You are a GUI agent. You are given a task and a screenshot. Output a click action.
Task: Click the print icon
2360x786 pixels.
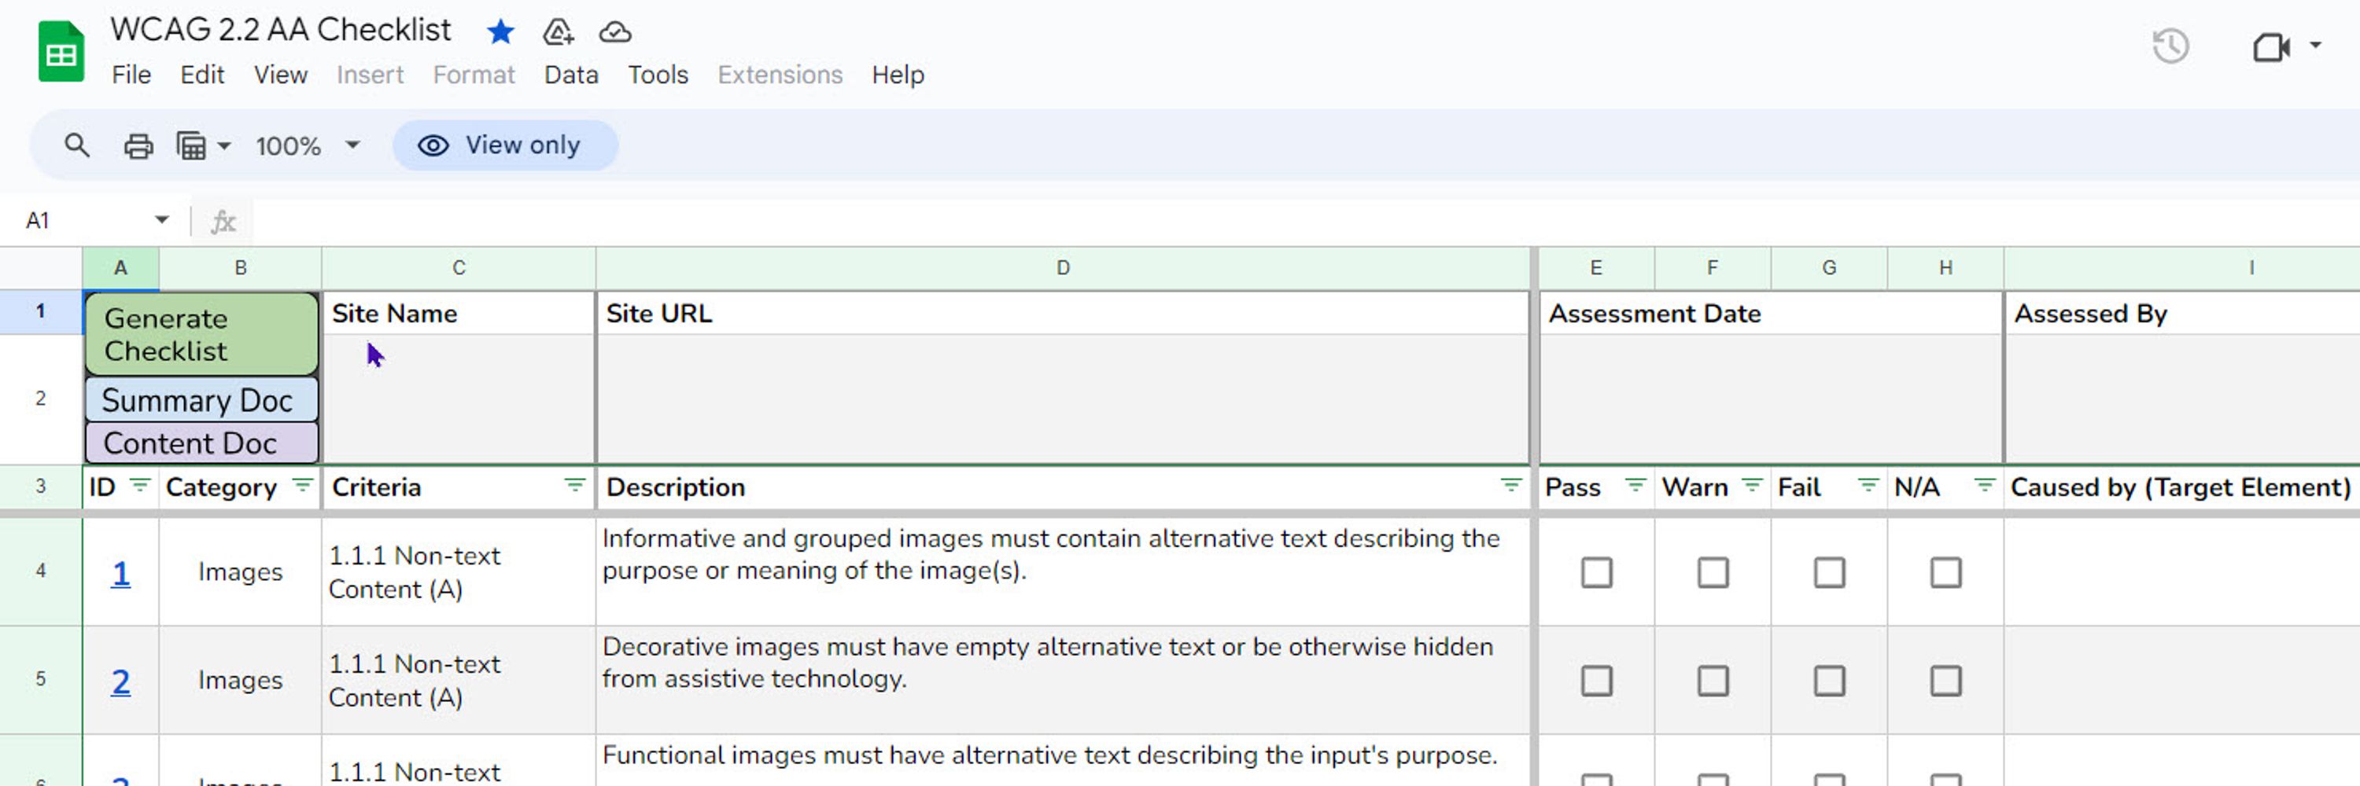138,145
